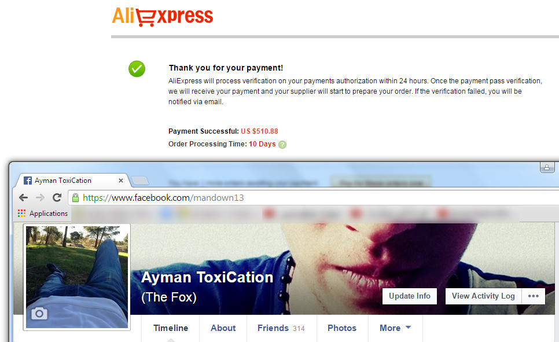Click the green payment success checkmark
Image resolution: width=559 pixels, height=342 pixels.
pos(137,69)
